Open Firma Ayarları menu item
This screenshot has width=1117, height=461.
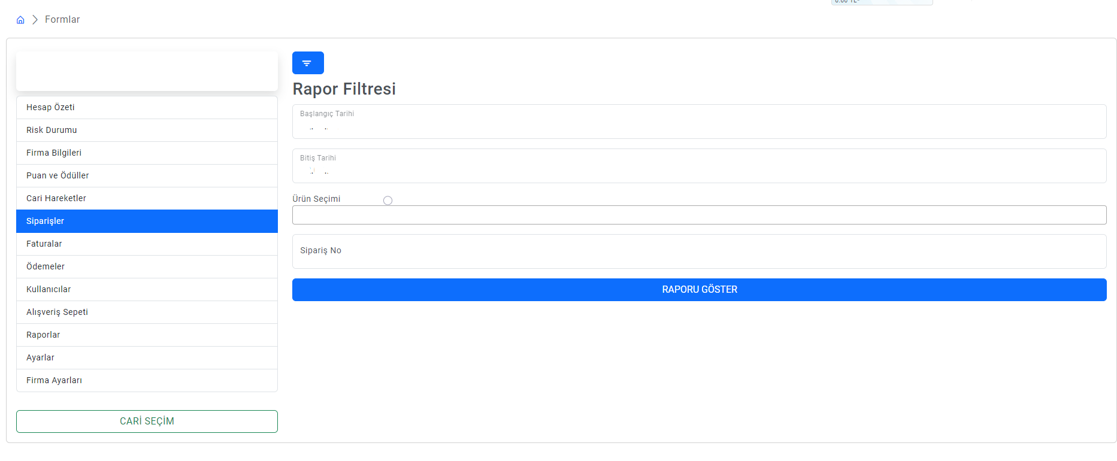click(x=147, y=381)
